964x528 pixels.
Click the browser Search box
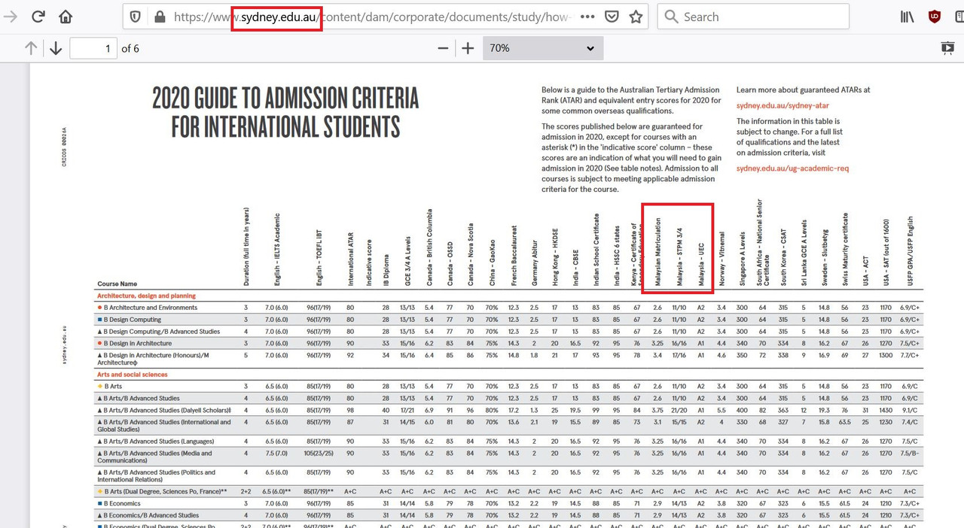(x=753, y=17)
